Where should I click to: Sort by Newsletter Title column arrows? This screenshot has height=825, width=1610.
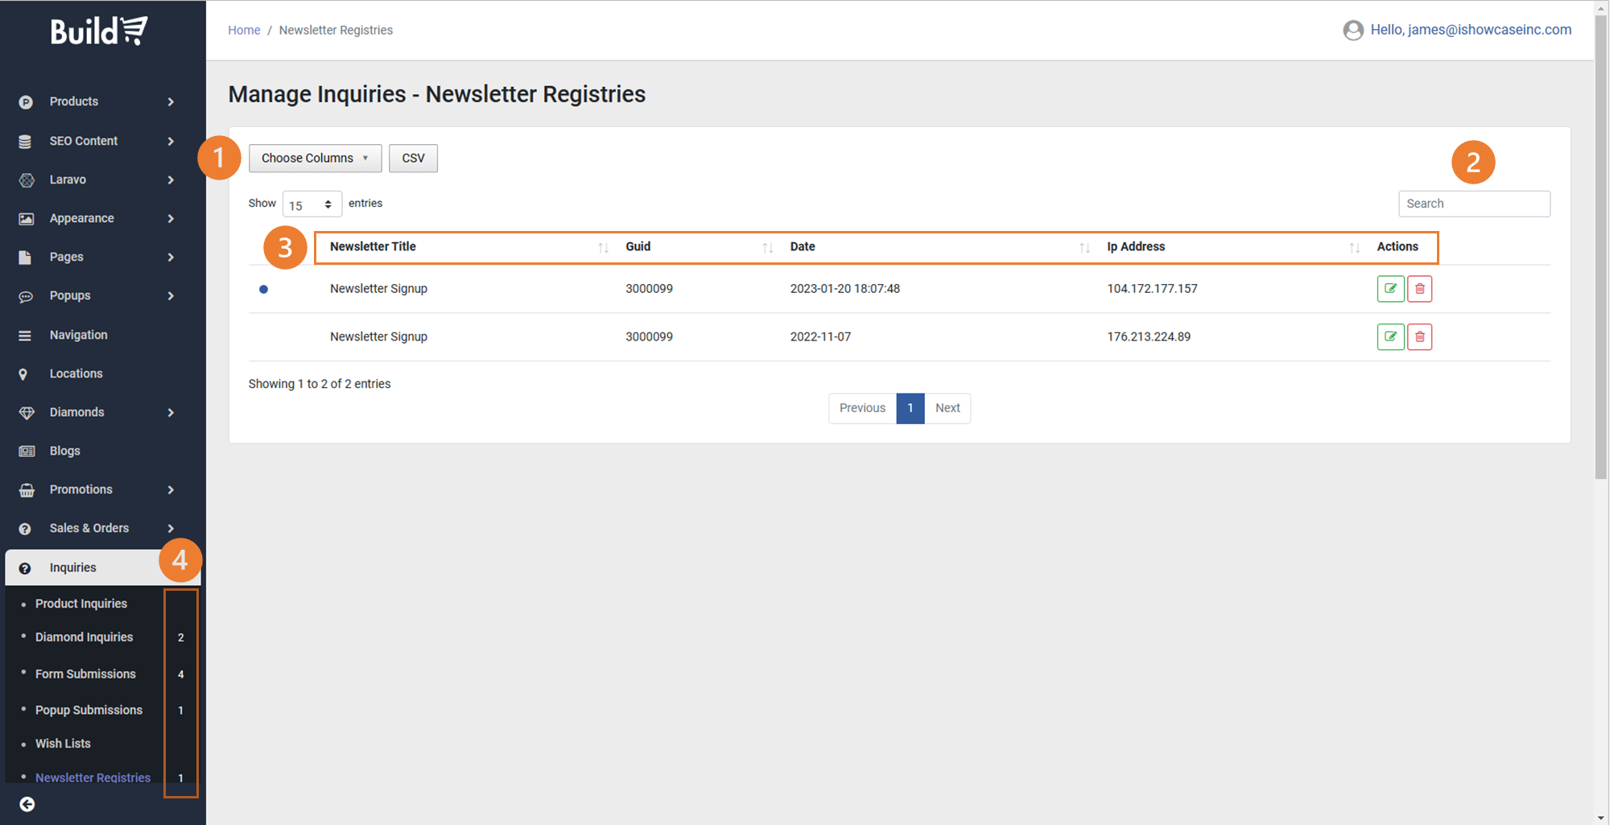click(x=603, y=248)
